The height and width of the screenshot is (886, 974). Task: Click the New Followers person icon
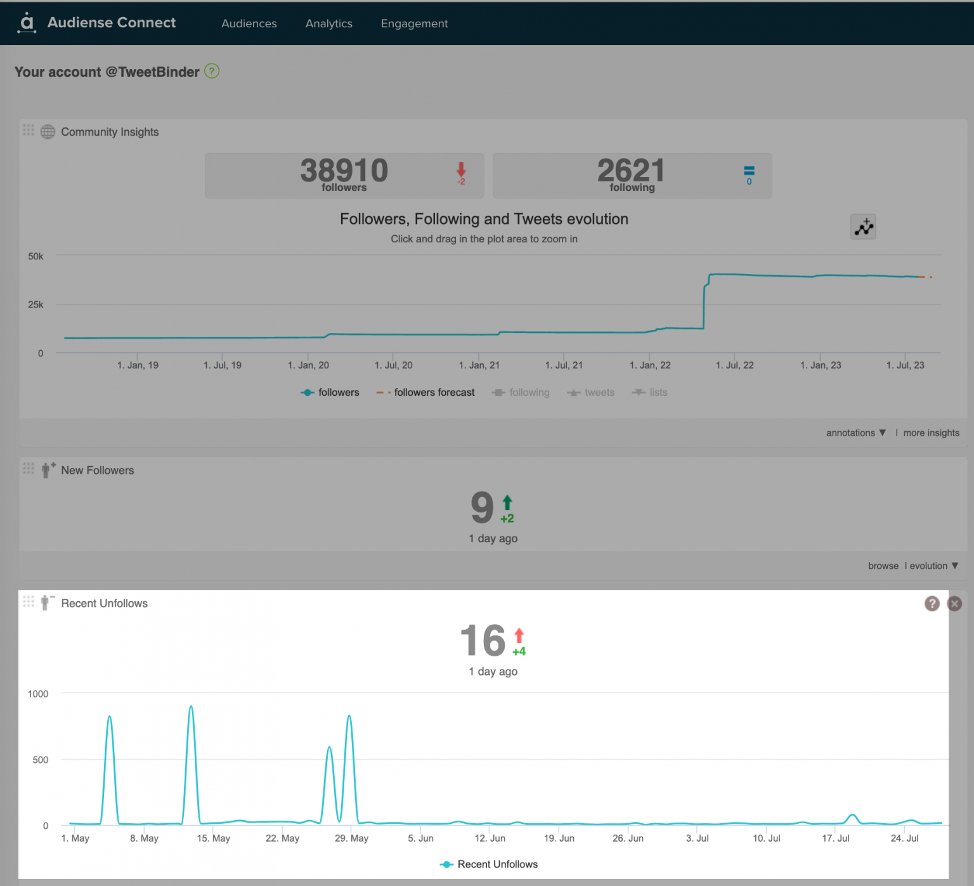[48, 470]
